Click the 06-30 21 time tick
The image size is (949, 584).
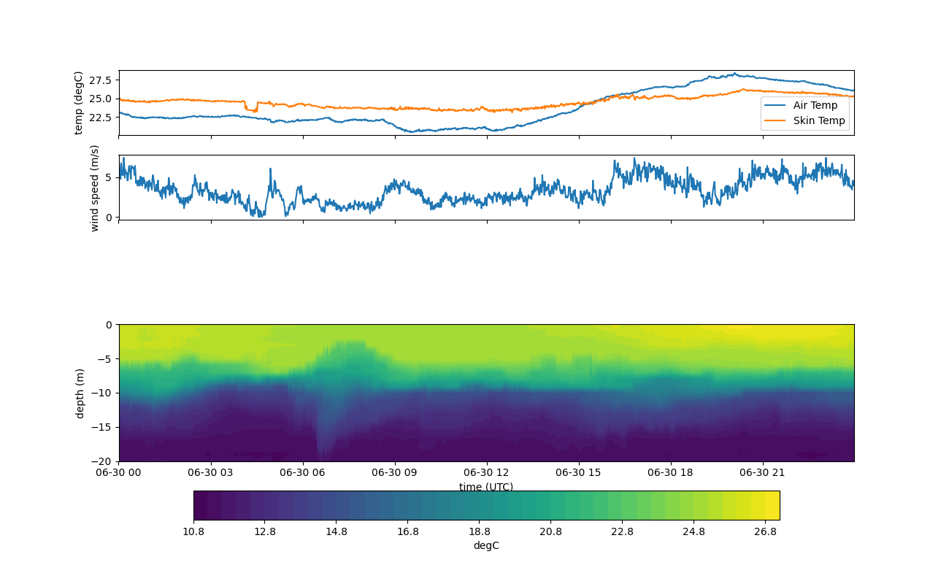[762, 472]
